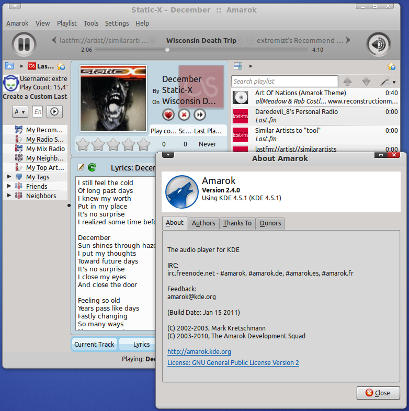
Task: Skip to next track arrow in toolbar
Action: coord(348,40)
